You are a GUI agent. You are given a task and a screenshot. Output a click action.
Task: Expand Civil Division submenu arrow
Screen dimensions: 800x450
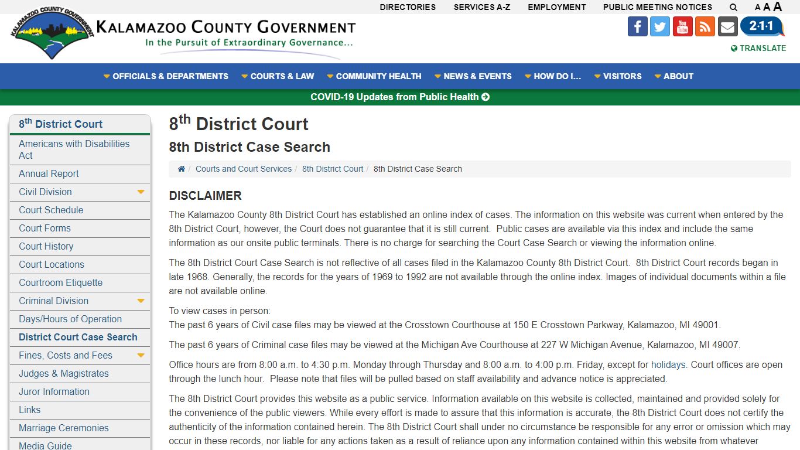click(x=141, y=192)
